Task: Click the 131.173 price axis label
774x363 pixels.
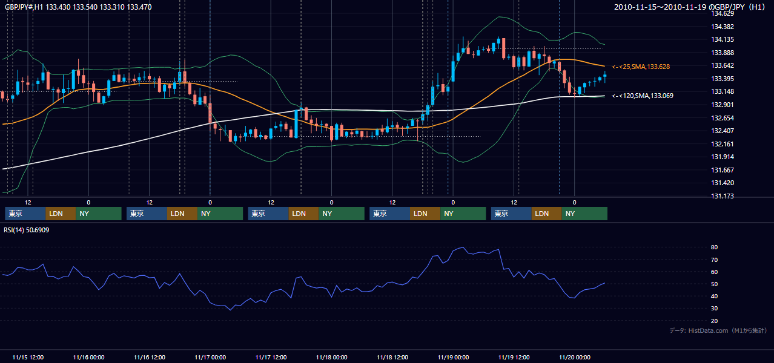Action: (x=723, y=196)
